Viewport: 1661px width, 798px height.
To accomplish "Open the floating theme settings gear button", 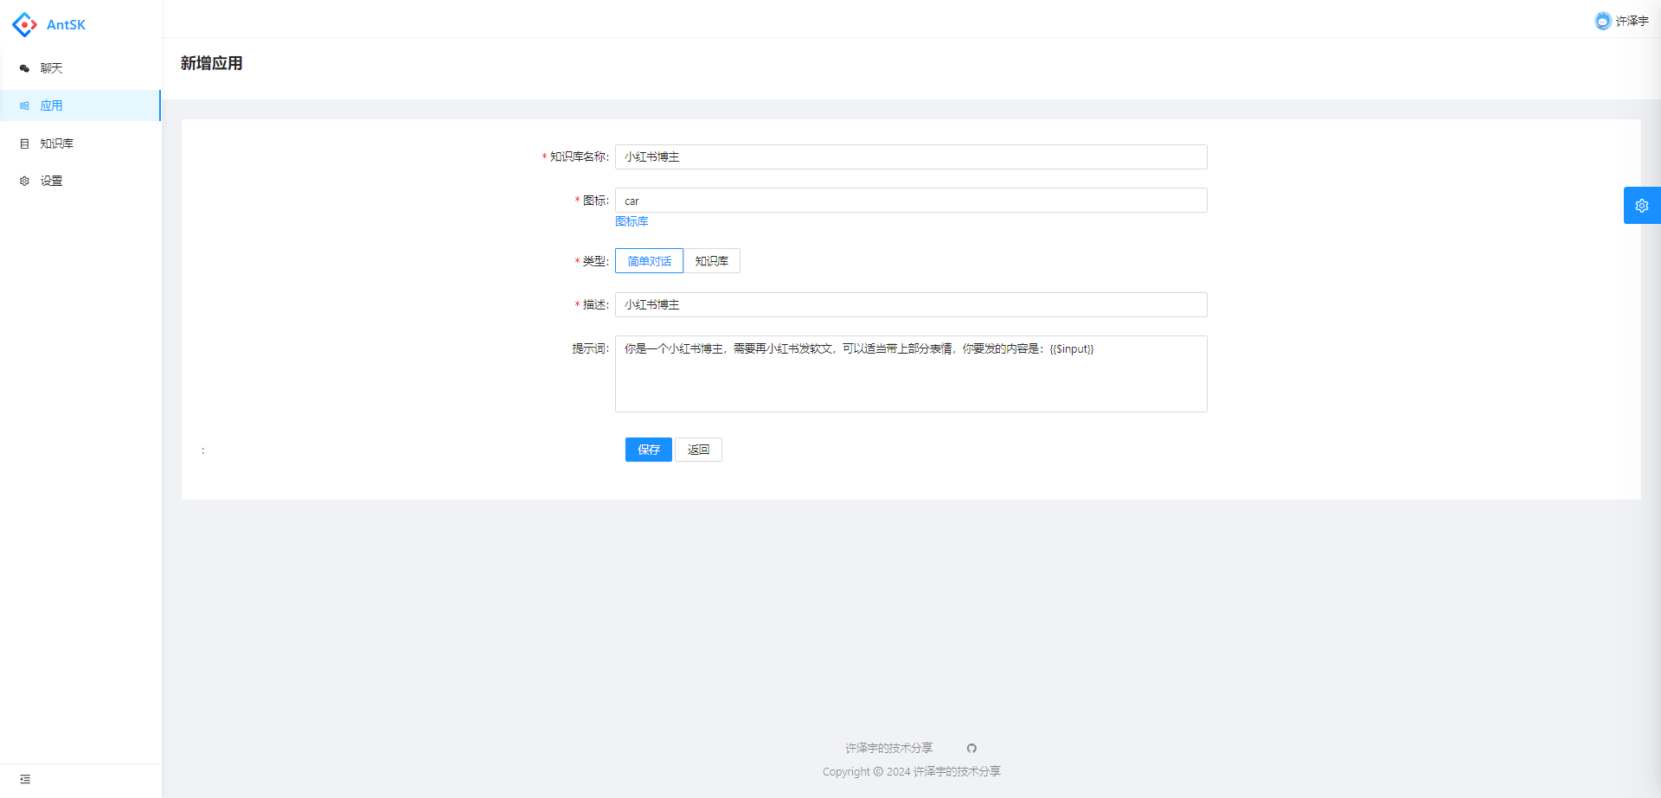I will [1643, 205].
